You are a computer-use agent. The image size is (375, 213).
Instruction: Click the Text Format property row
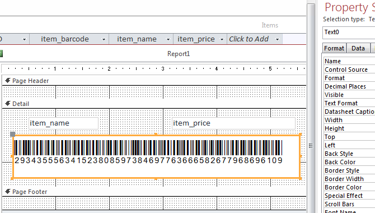tap(349, 103)
